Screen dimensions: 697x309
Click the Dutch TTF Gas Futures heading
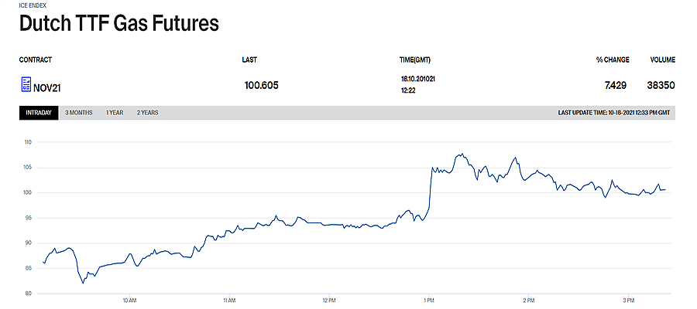(119, 23)
